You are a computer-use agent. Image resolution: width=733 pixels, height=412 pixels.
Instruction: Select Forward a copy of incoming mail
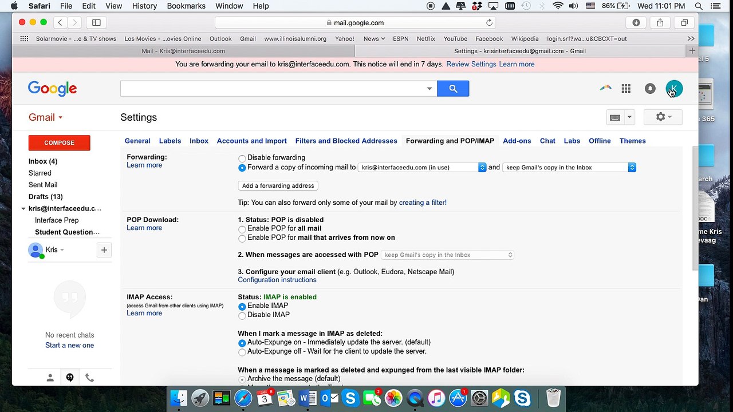click(242, 168)
